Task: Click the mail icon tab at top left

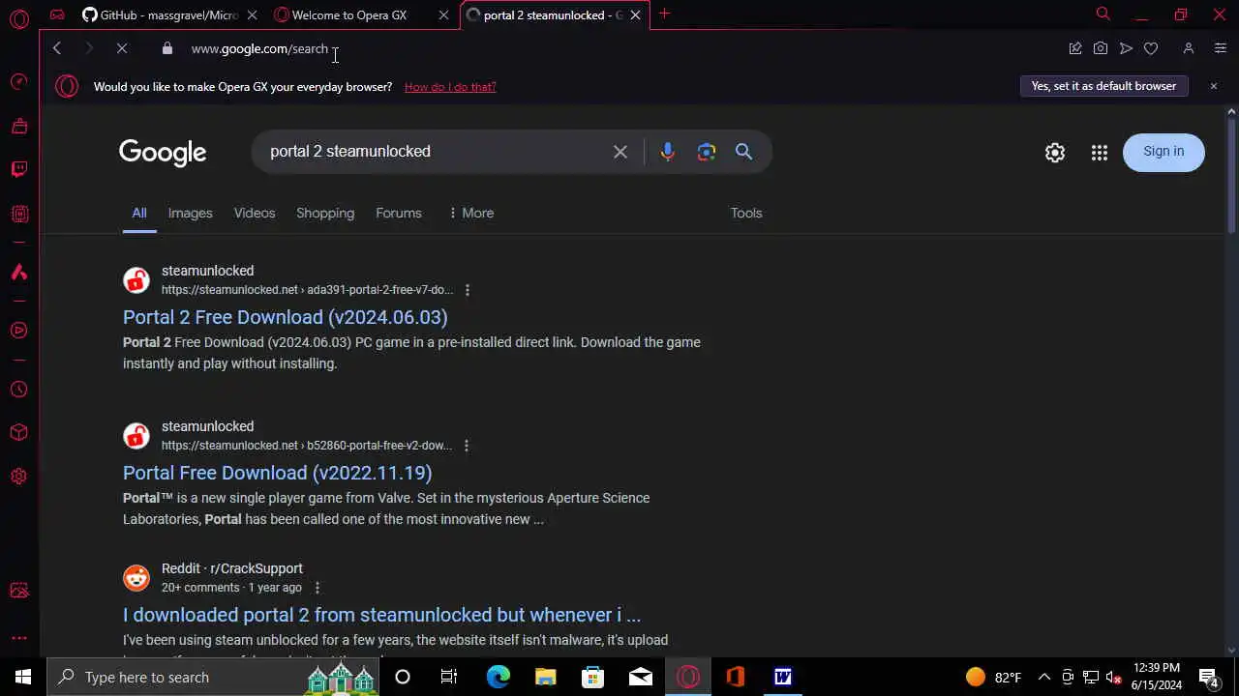Action: (x=57, y=14)
